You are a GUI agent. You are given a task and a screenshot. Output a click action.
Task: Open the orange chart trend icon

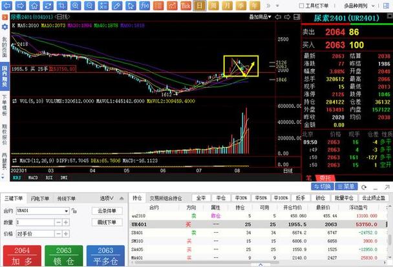coord(172,6)
